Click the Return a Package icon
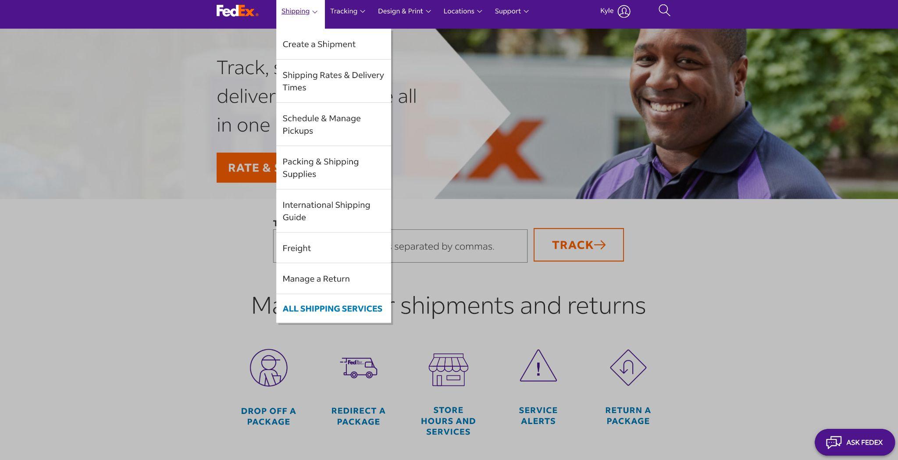The image size is (898, 460). click(628, 367)
